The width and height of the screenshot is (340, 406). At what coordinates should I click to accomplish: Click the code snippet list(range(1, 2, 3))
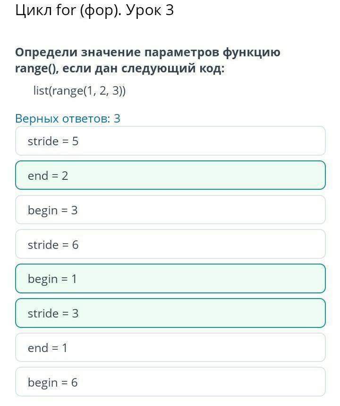click(79, 90)
